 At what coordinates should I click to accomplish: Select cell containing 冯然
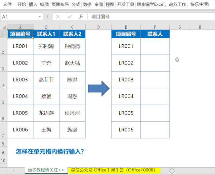point(72,96)
